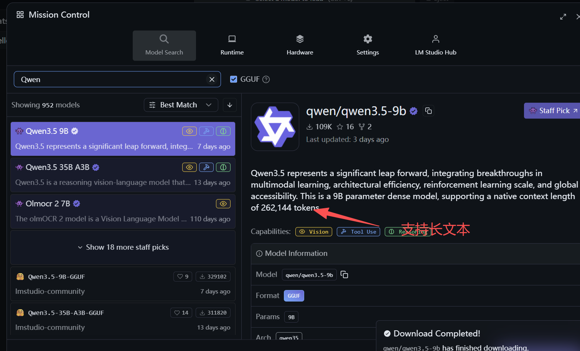Click the Vision capability tag
The image size is (580, 351).
[314, 232]
